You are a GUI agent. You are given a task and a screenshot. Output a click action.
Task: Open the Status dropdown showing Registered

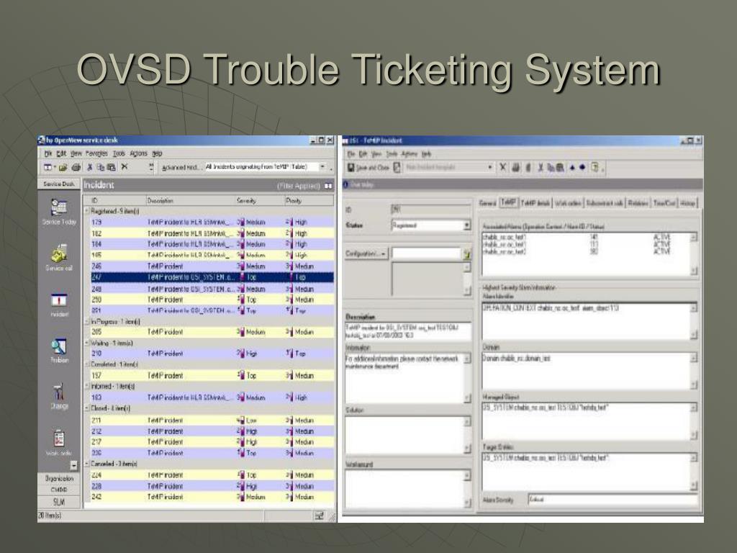click(466, 225)
